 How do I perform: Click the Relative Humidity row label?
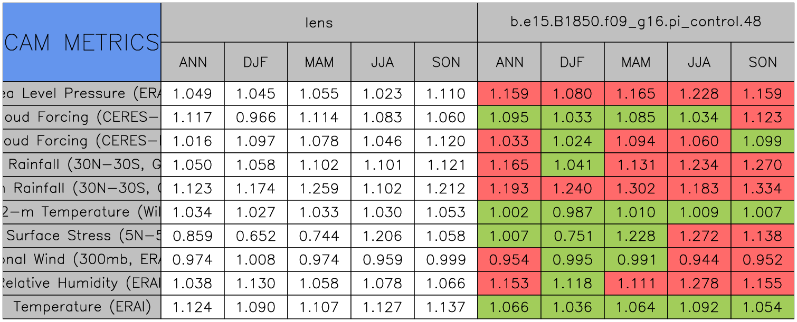[82, 283]
